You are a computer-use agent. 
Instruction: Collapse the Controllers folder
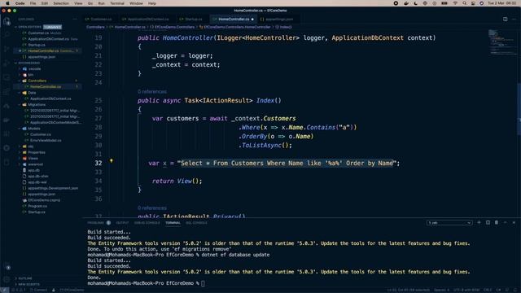point(20,81)
